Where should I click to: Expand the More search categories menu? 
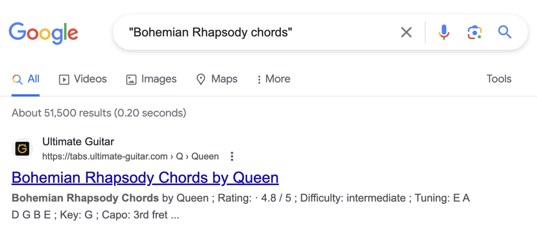(273, 79)
